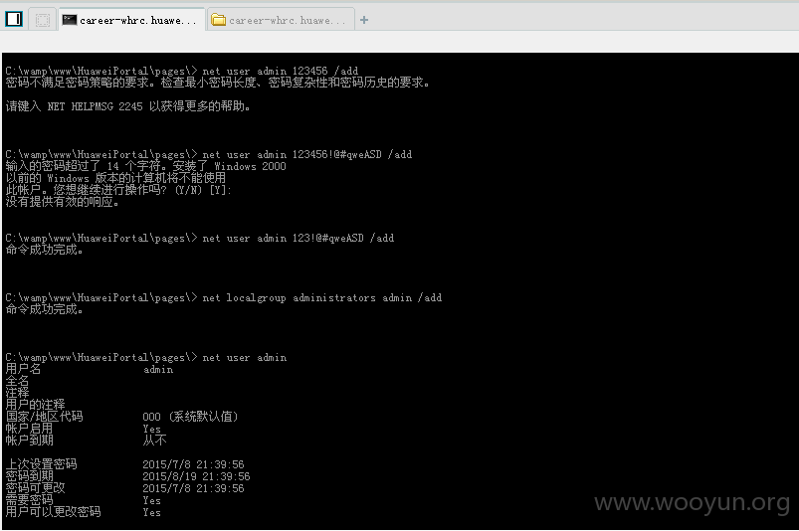Click the '需要密码' row value Yes

152,500
